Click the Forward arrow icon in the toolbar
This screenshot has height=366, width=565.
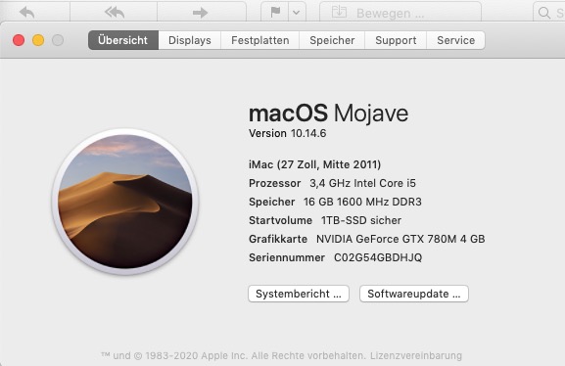pyautogui.click(x=200, y=13)
